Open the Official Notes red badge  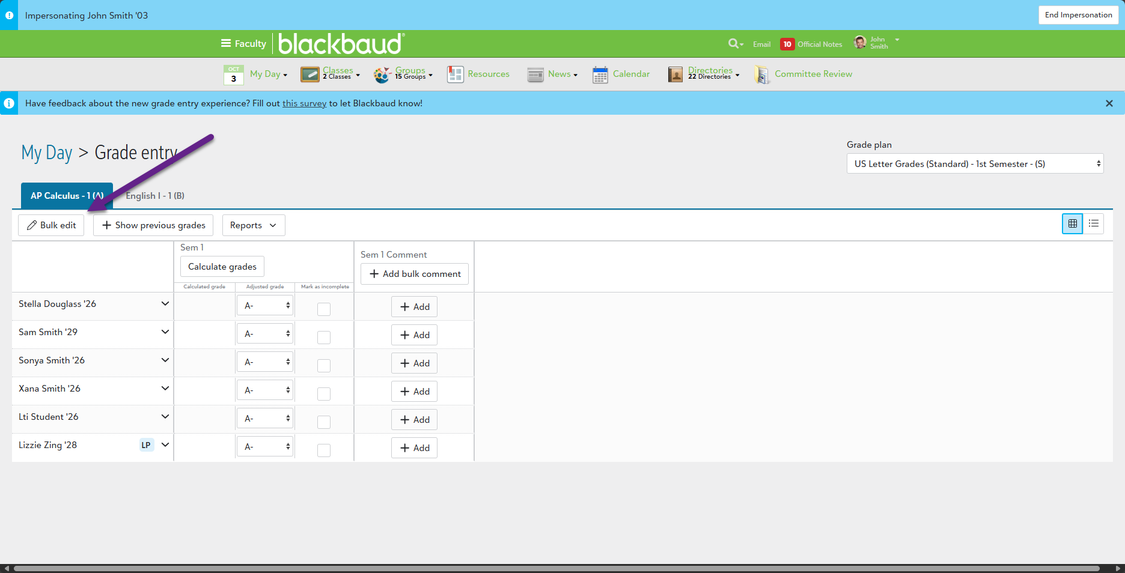(787, 44)
